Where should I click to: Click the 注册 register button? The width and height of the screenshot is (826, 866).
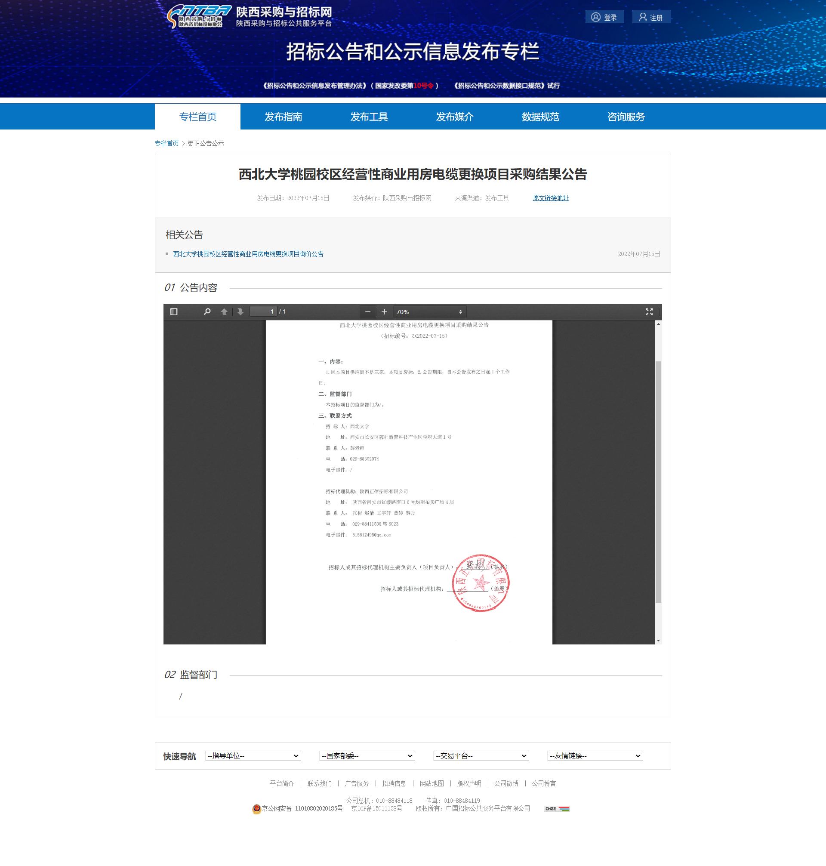[651, 17]
